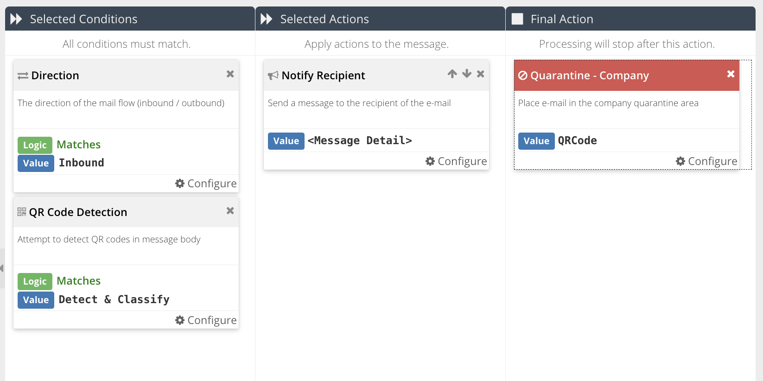Remove the Direction condition
Image resolution: width=763 pixels, height=381 pixels.
click(x=230, y=74)
